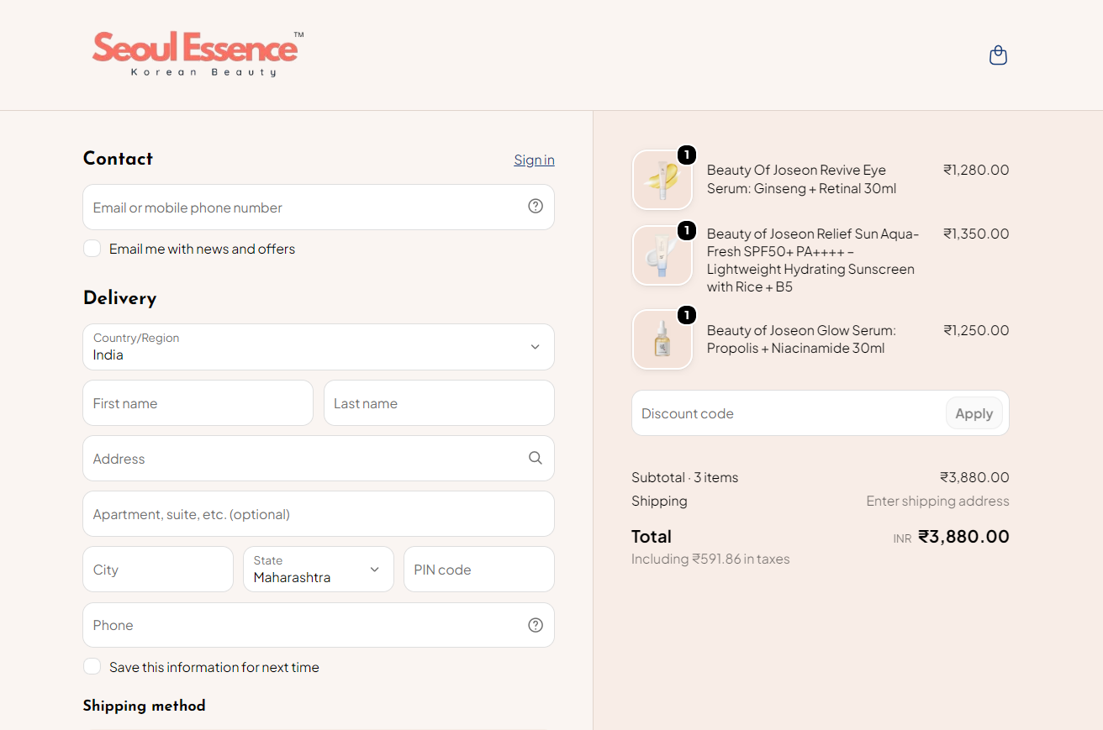1103x730 pixels.
Task: Click the Subtotal · 3 items label
Action: pos(684,477)
